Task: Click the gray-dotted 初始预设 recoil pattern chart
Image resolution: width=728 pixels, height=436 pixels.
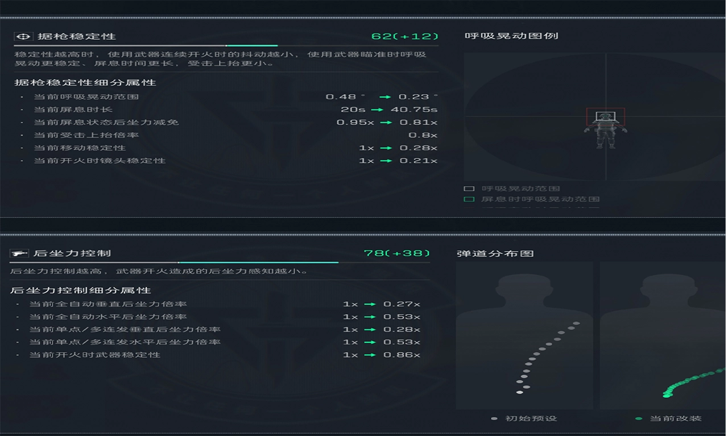Action: click(523, 335)
